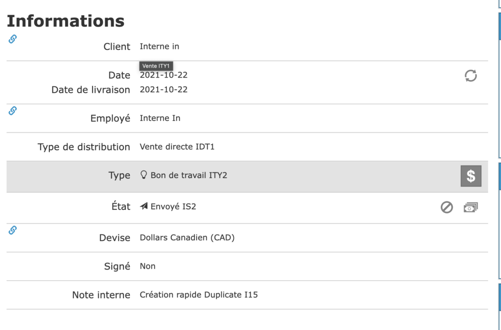Click the paper plane icon before Envoyé
The width and height of the screenshot is (501, 330).
click(x=144, y=206)
